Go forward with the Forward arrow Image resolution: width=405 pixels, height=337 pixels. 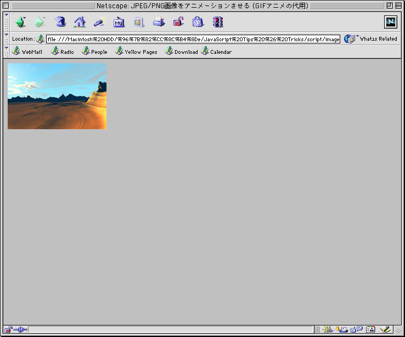[x=40, y=22]
